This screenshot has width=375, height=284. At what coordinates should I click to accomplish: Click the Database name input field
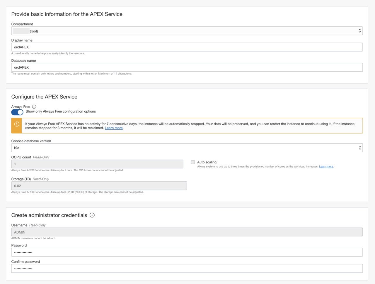tap(187, 67)
